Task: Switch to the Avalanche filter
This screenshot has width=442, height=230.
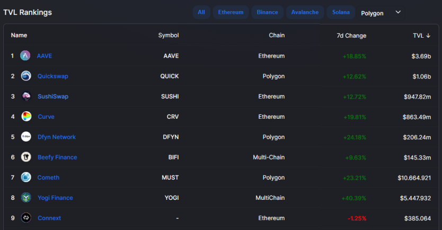Action: click(305, 12)
